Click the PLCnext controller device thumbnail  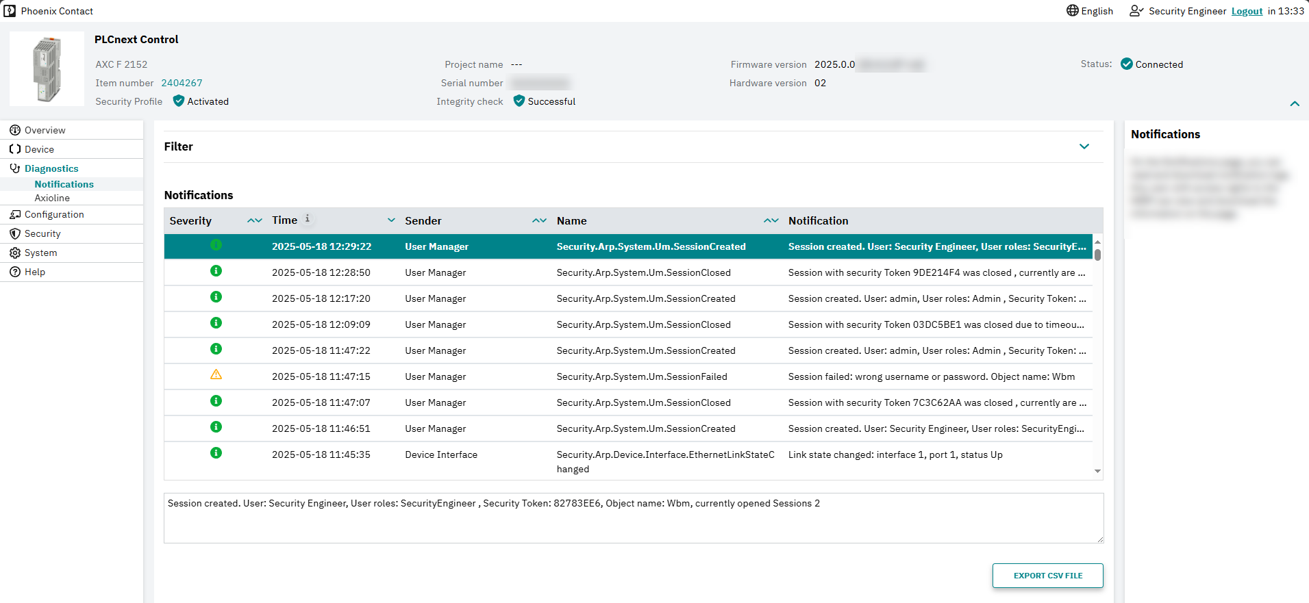point(47,68)
